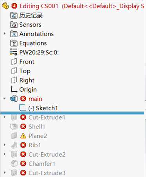Screen dimensions: 146x177
Task: Click the Cut-Extrude2 feature label
Action: point(47,154)
